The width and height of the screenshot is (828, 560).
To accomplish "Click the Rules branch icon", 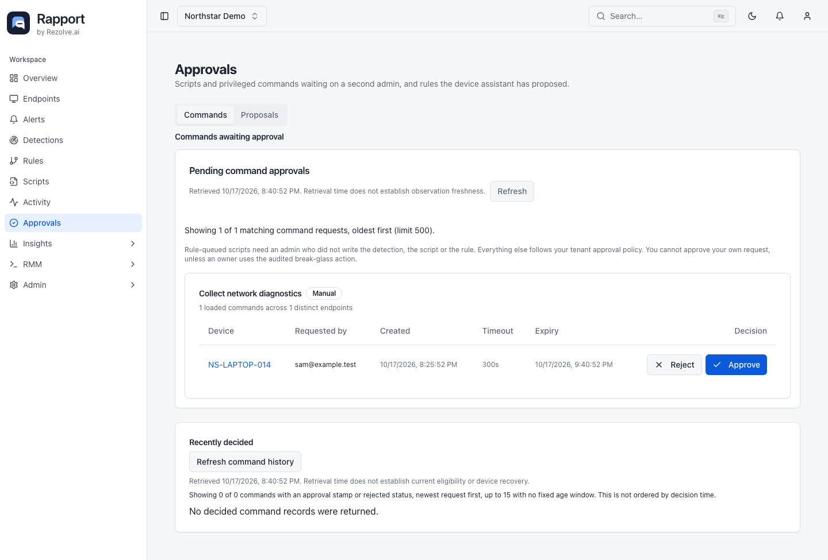I will pos(14,161).
